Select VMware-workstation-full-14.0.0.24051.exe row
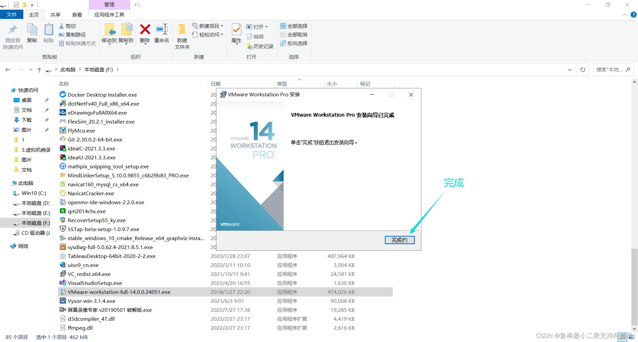The image size is (638, 342). point(225,292)
